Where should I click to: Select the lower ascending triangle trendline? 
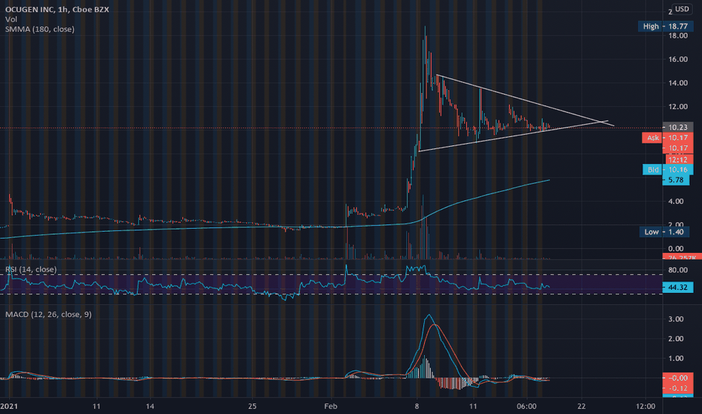click(513, 136)
